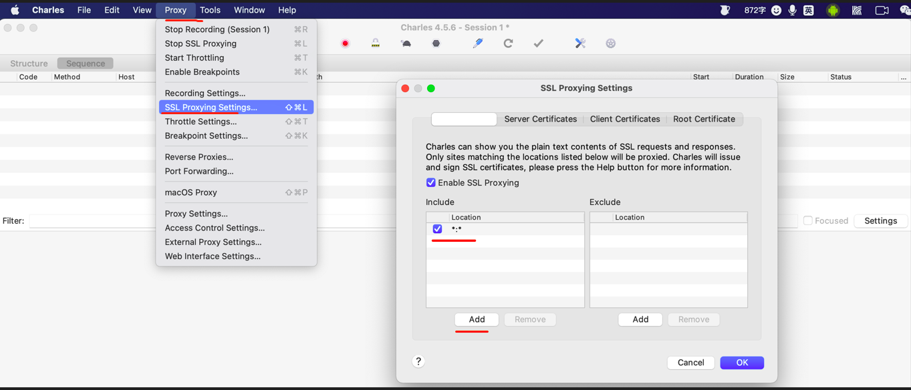Click Cancel in SSL Proxying Settings
The width and height of the screenshot is (911, 390).
pyautogui.click(x=690, y=363)
